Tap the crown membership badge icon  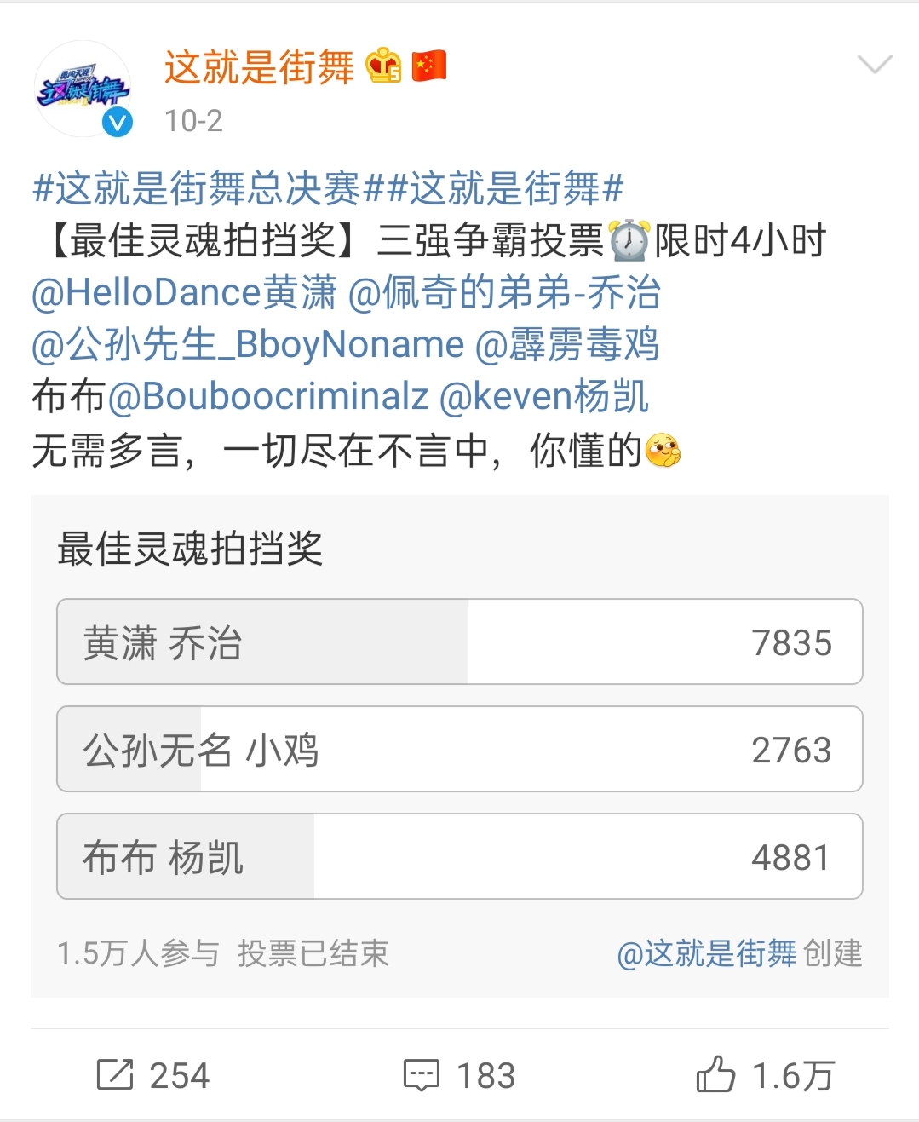click(383, 66)
